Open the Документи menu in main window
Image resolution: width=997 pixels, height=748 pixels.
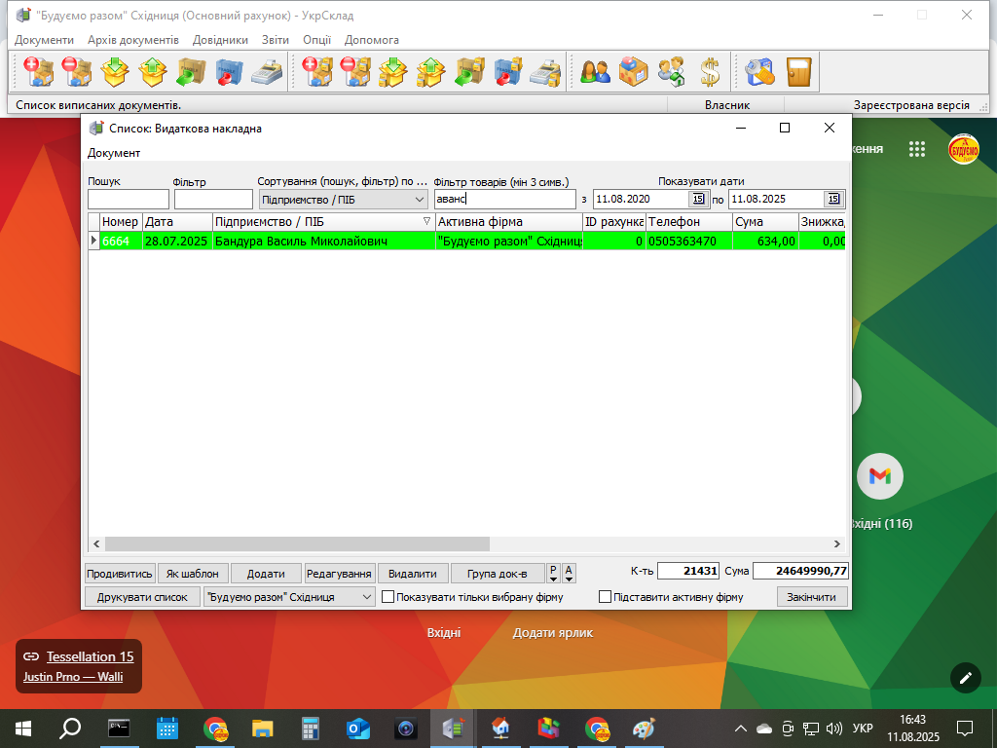pyautogui.click(x=44, y=39)
